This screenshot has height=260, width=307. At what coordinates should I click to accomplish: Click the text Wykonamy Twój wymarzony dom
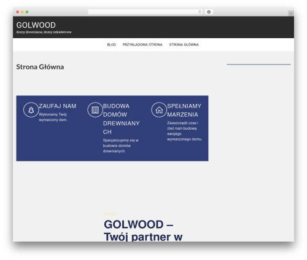(53, 117)
